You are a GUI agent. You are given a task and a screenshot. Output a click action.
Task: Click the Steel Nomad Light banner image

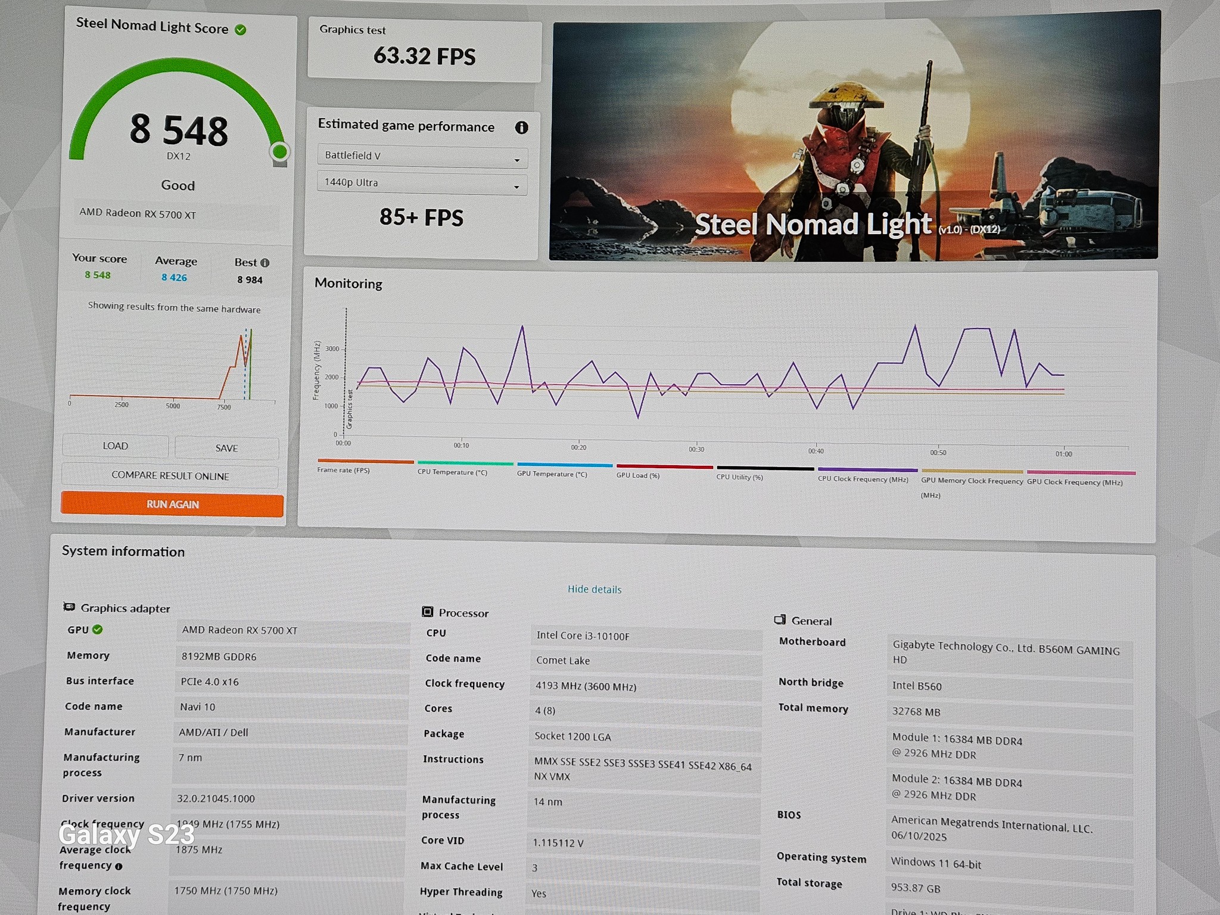coord(855,137)
